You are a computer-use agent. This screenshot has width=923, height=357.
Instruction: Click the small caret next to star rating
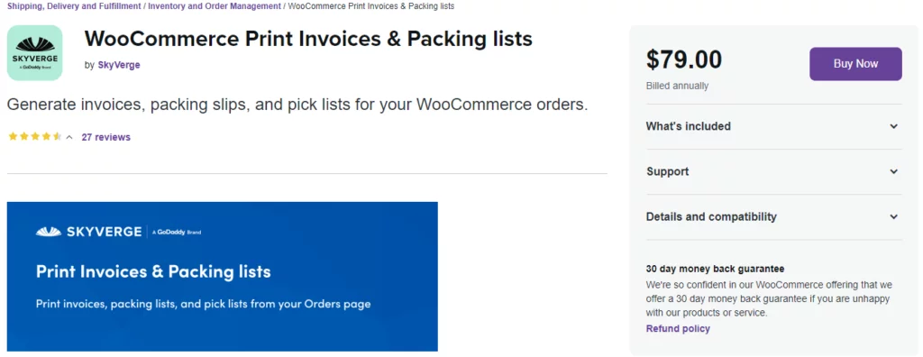click(69, 137)
